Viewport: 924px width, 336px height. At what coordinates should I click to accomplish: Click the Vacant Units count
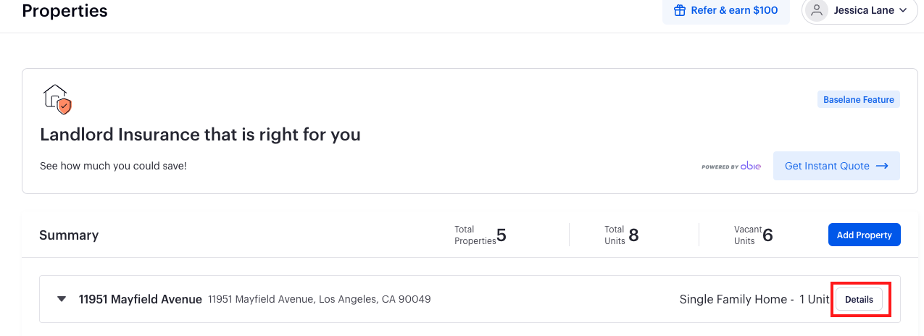click(x=767, y=235)
